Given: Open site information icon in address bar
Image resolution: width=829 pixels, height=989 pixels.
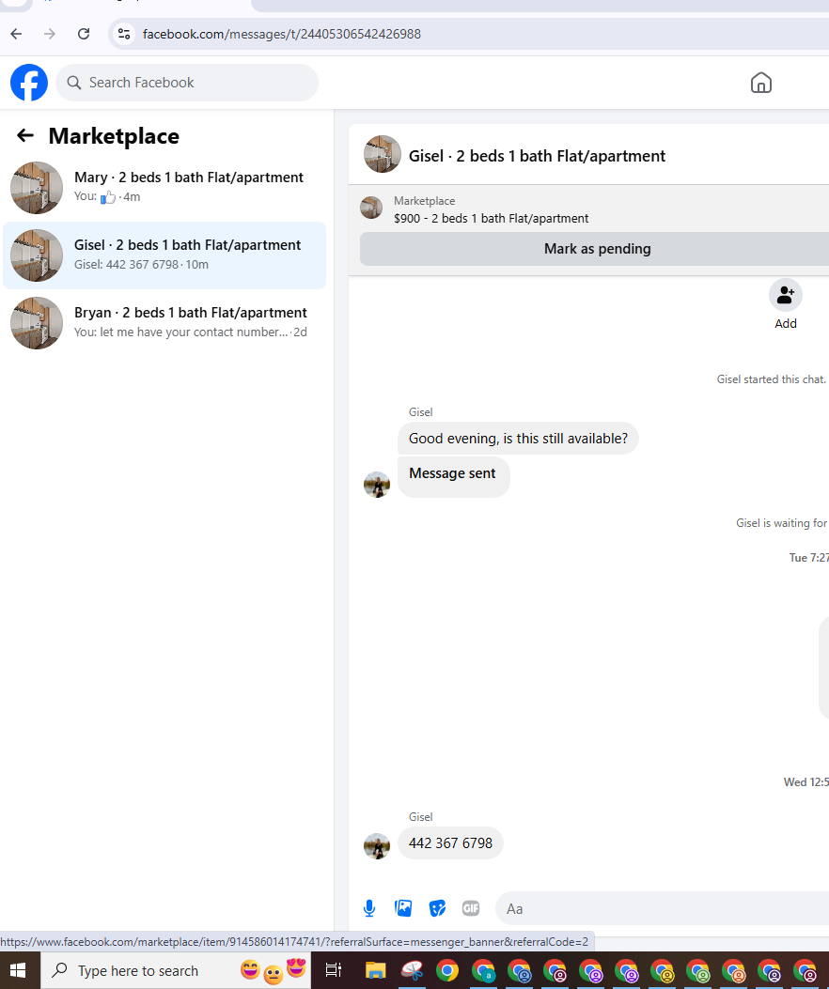Looking at the screenshot, I should 124,34.
